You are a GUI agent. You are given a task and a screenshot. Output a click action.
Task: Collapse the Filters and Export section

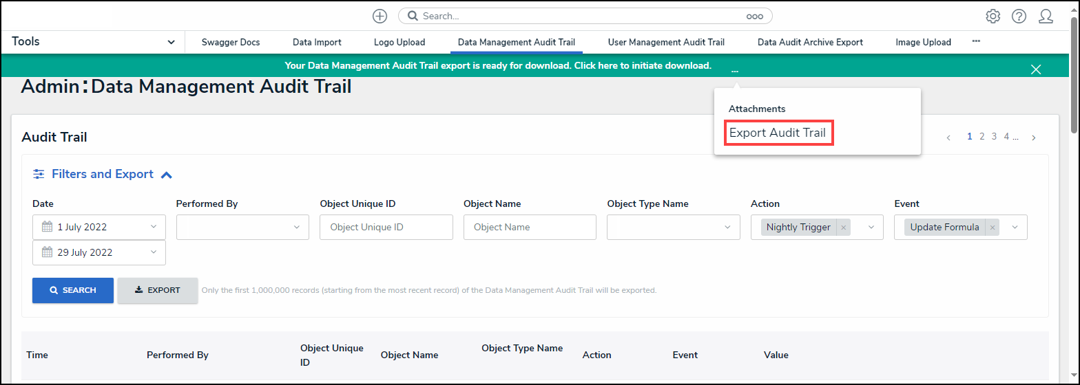[166, 175]
